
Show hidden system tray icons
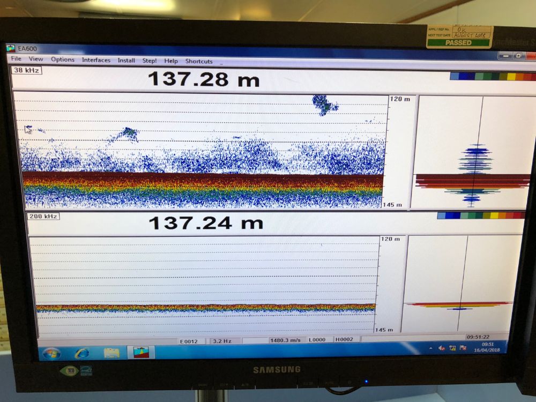431,348
